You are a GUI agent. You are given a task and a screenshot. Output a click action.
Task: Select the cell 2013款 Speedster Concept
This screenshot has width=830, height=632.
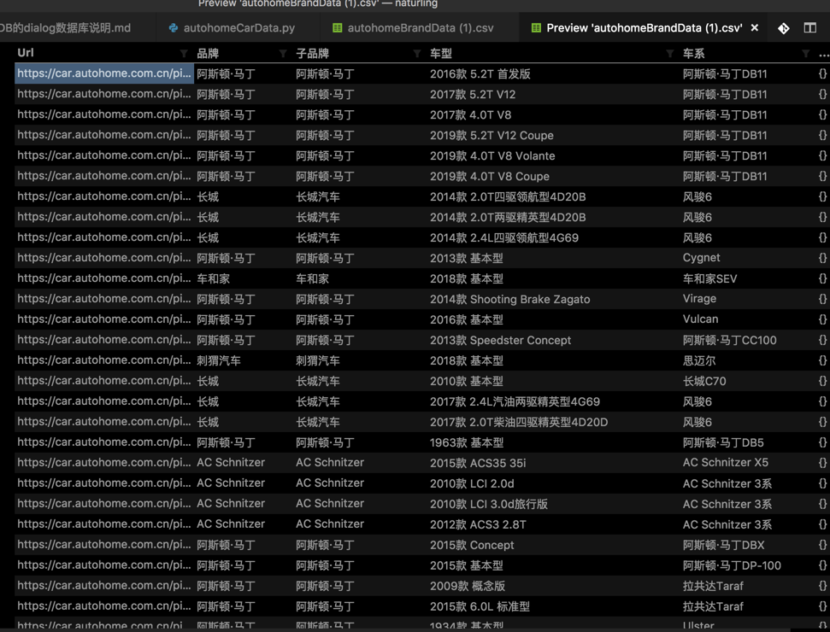500,340
